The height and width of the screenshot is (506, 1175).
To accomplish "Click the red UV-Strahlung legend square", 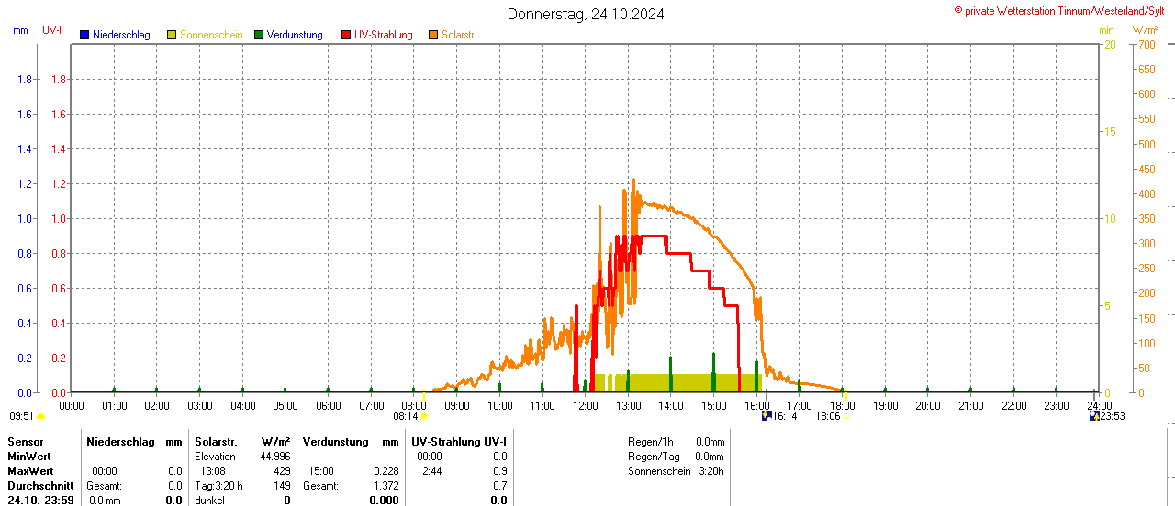I will 346,35.
